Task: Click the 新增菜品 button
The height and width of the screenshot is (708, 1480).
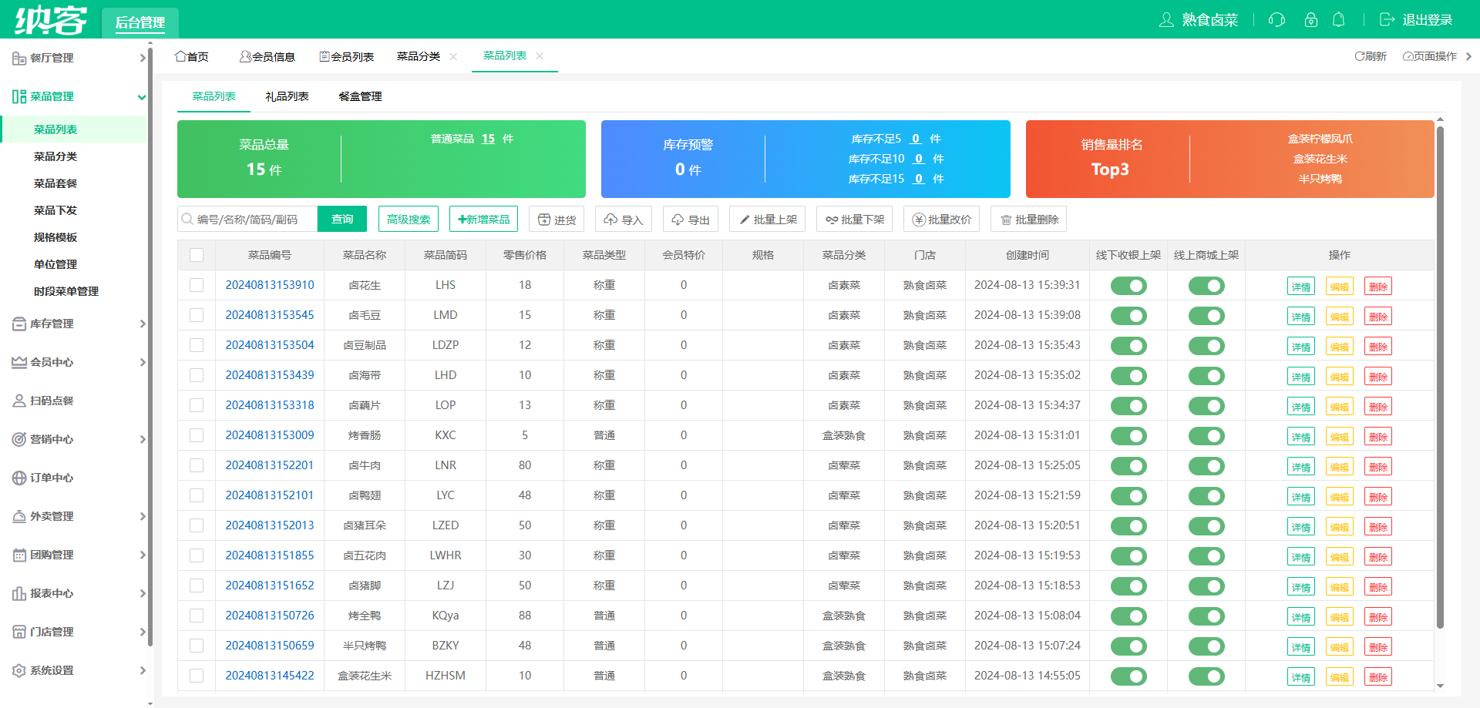Action: pyautogui.click(x=483, y=220)
